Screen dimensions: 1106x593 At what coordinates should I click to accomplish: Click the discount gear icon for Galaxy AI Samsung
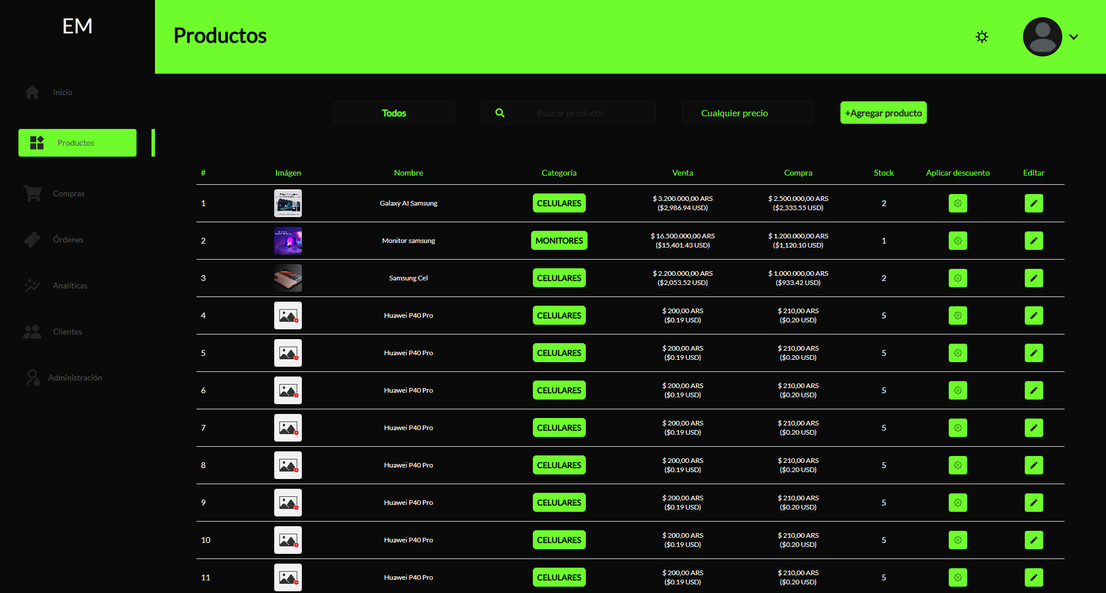coord(957,203)
